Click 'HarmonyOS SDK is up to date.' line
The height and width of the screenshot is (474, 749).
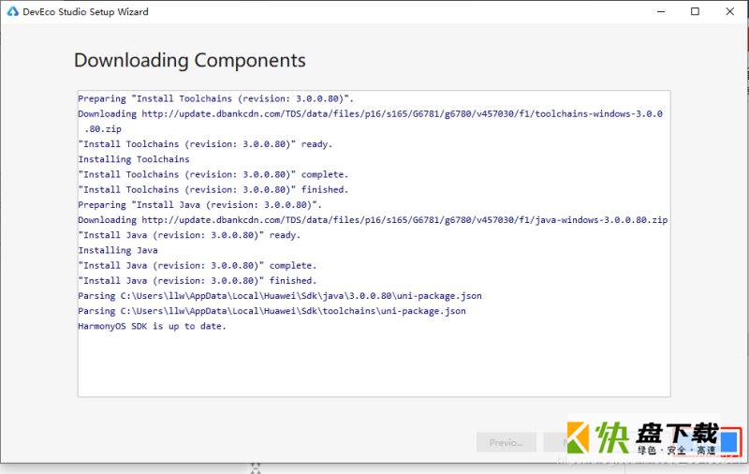click(152, 326)
